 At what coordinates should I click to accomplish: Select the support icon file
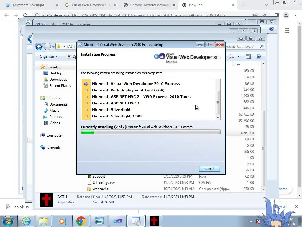coord(99,176)
